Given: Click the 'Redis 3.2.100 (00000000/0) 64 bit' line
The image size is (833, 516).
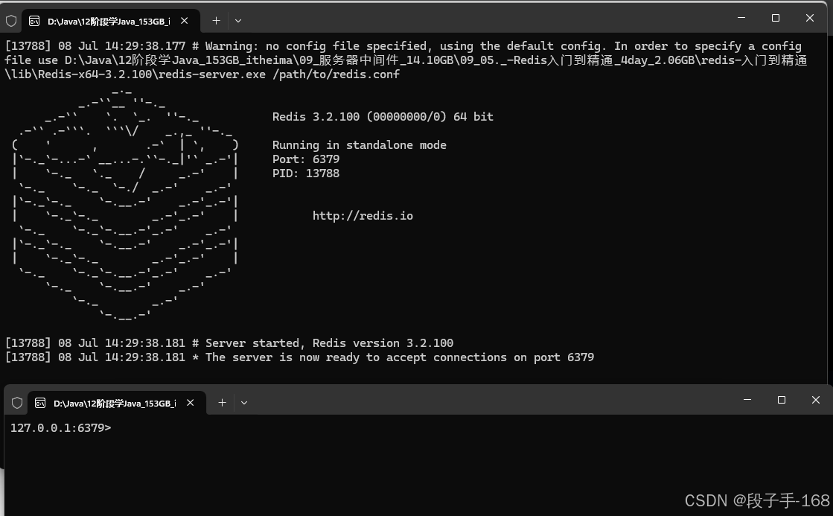Looking at the screenshot, I should pyautogui.click(x=383, y=117).
